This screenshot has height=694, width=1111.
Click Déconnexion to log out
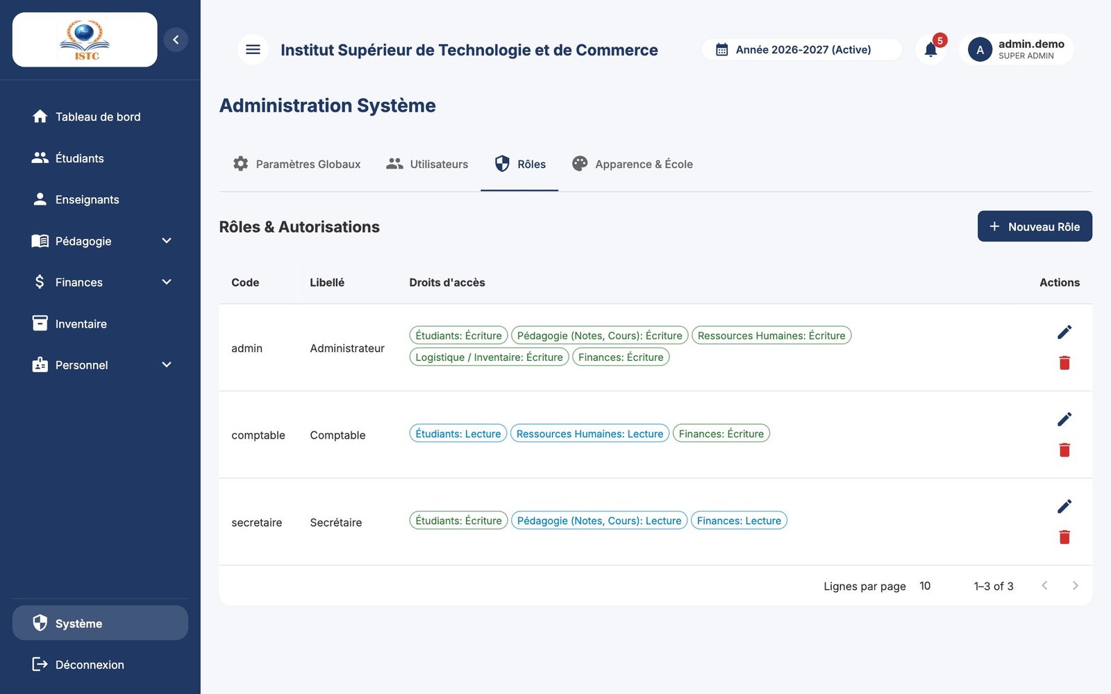tap(100, 664)
